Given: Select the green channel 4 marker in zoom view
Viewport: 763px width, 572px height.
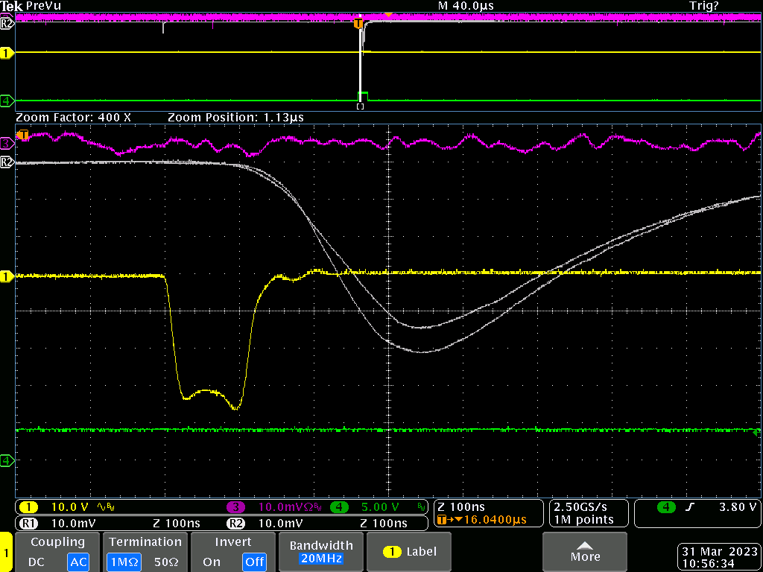Looking at the screenshot, I should point(7,460).
